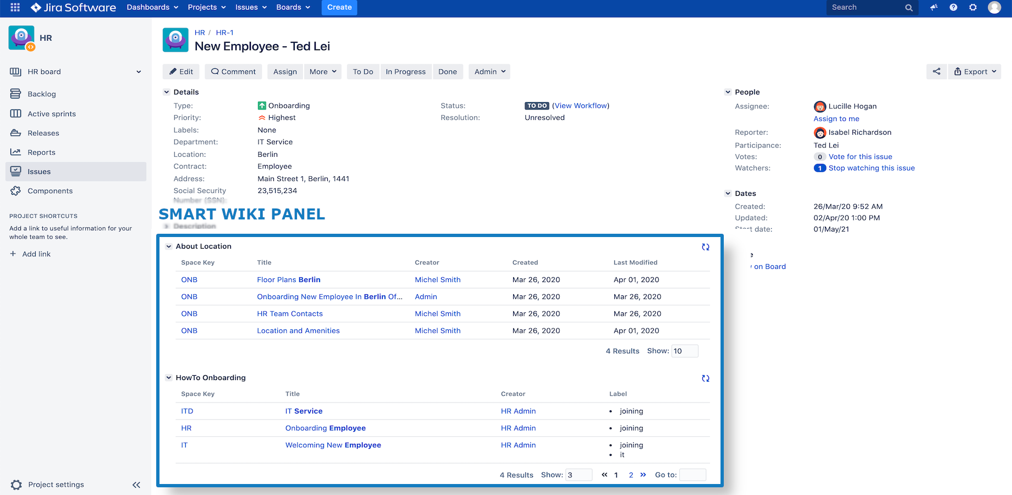Click the Go to page input field
The image size is (1012, 495).
point(692,474)
